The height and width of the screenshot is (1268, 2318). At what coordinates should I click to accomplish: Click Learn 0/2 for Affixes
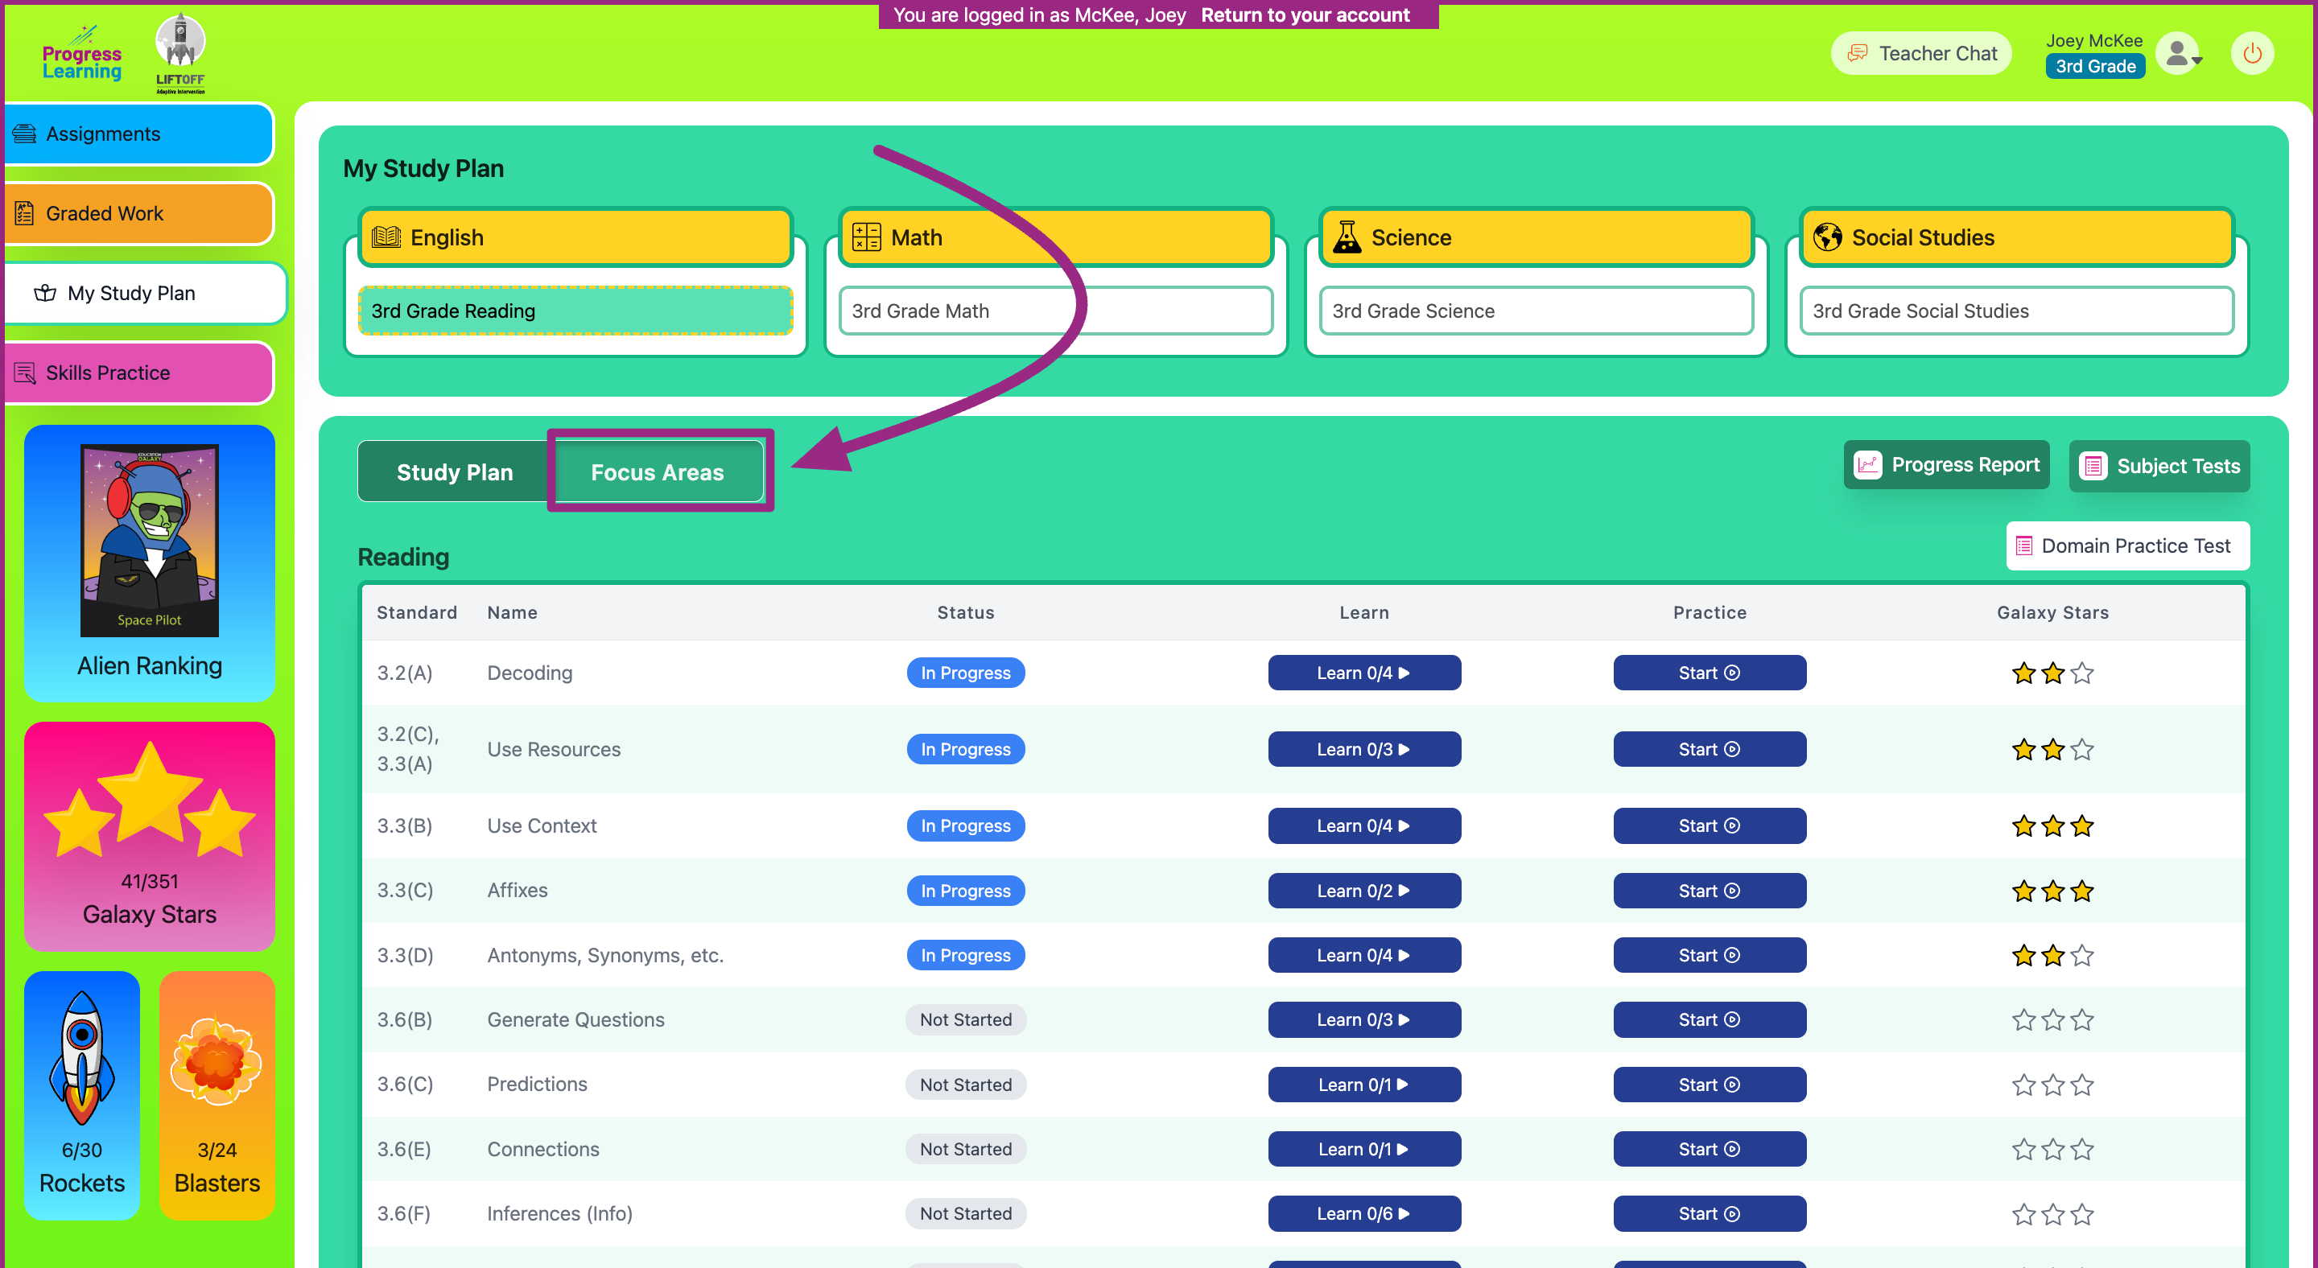click(1364, 891)
